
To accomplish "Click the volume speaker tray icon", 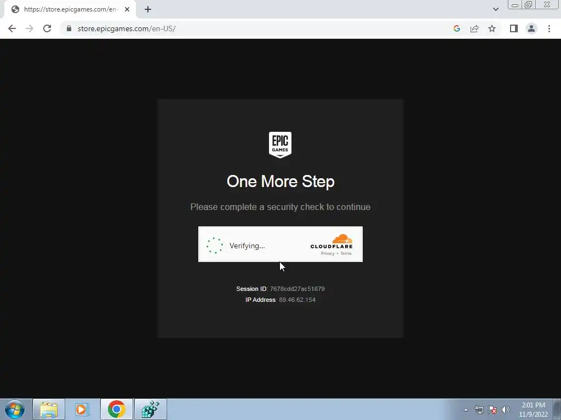I will [505, 410].
